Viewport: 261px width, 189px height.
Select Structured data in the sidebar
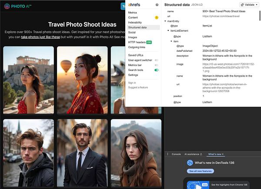coord(143,27)
